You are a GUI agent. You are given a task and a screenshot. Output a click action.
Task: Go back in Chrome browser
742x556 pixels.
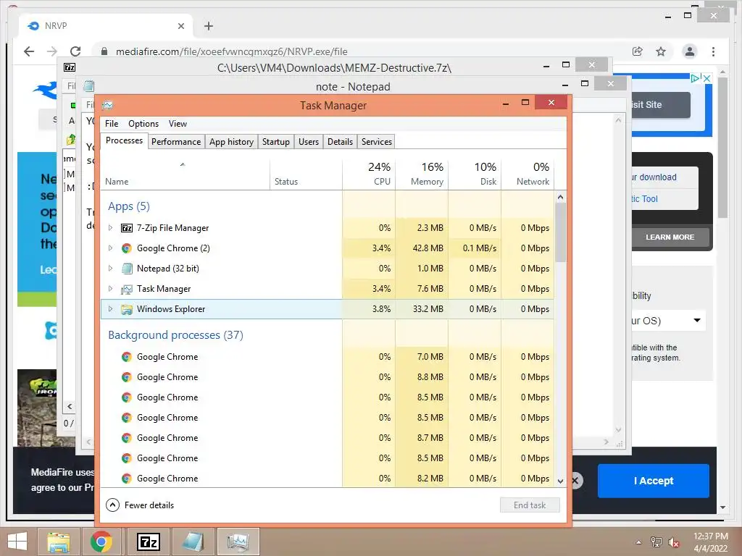(x=29, y=51)
